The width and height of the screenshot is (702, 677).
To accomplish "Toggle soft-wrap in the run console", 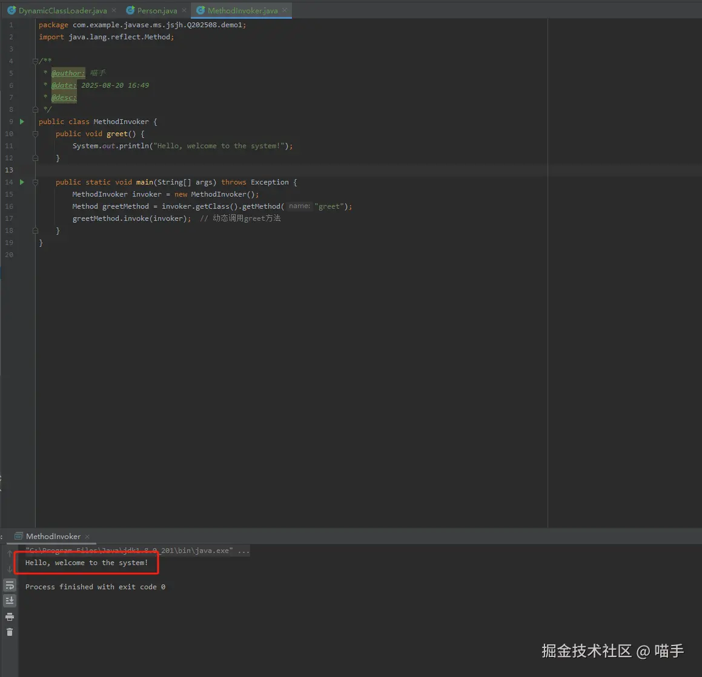I will click(x=10, y=585).
